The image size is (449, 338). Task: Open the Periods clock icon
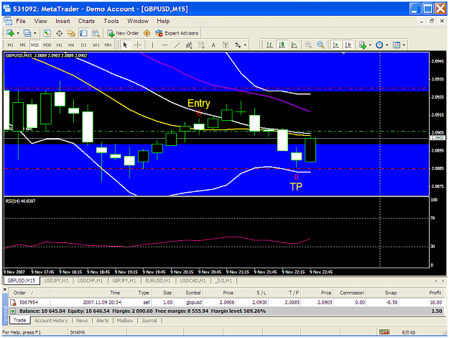click(x=379, y=45)
